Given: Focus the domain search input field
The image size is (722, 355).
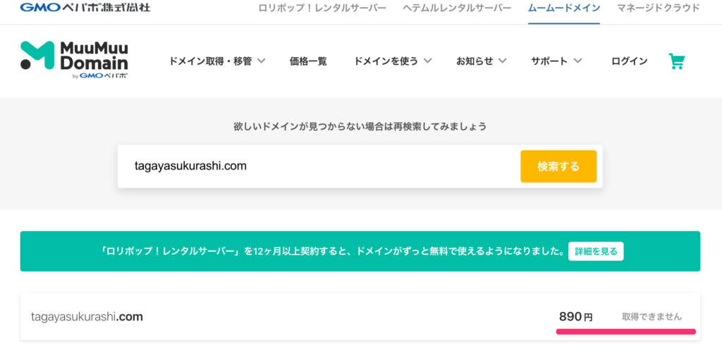Looking at the screenshot, I should 317,167.
